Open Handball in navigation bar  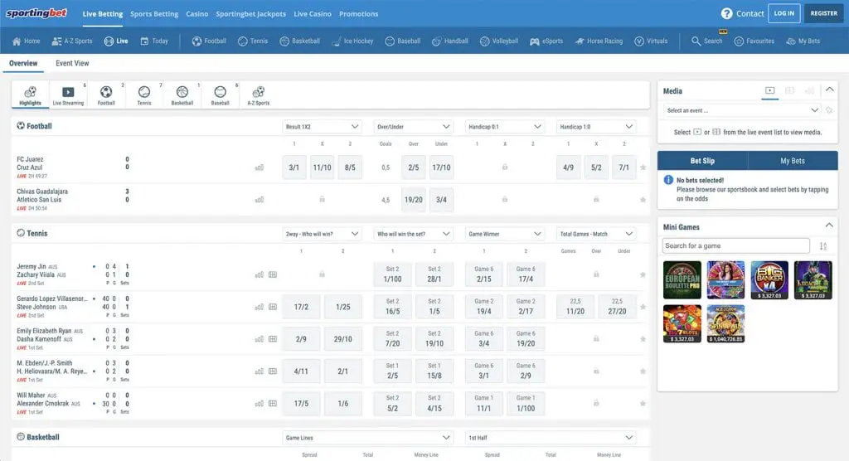click(450, 41)
